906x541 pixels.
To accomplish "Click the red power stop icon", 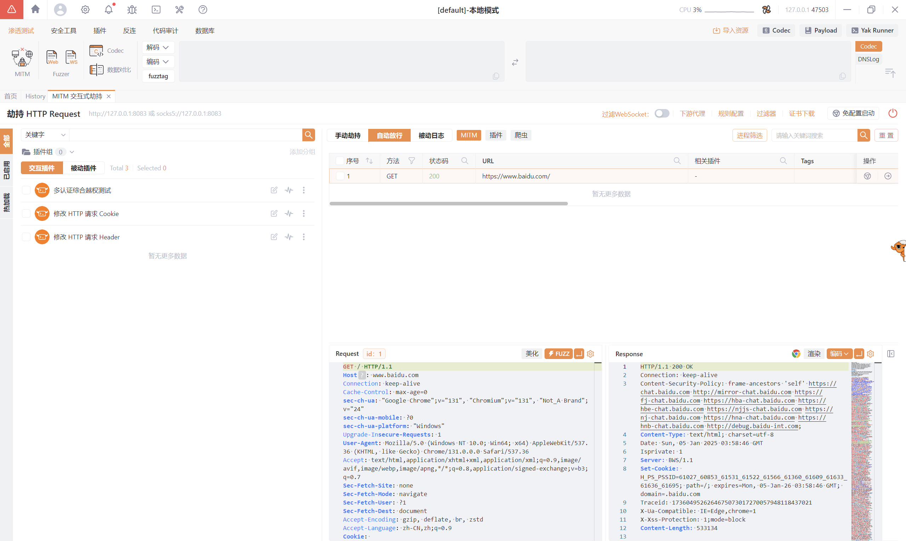I will 893,113.
